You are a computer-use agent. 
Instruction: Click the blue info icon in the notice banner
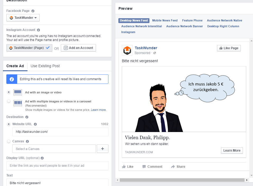coord(12,79)
